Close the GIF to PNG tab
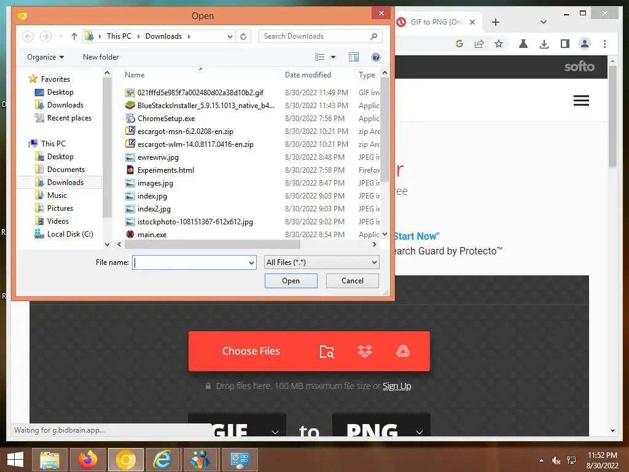This screenshot has height=472, width=629. pyautogui.click(x=472, y=22)
